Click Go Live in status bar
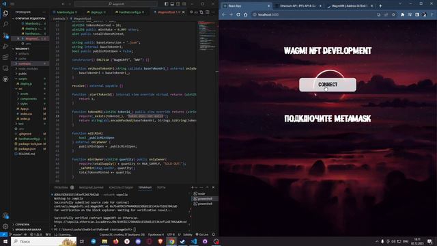 [x=202, y=234]
